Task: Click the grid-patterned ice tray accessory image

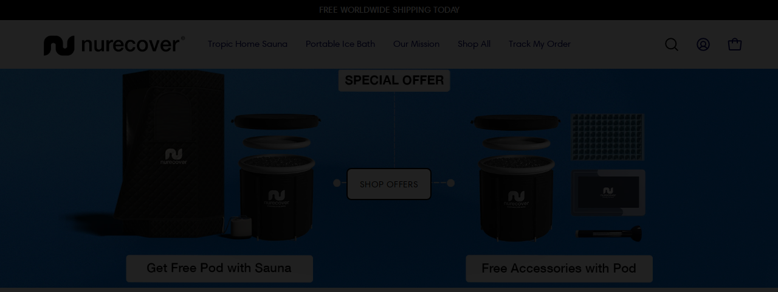Action: point(607,137)
